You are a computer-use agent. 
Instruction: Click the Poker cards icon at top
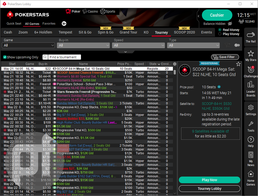tap(68, 11)
